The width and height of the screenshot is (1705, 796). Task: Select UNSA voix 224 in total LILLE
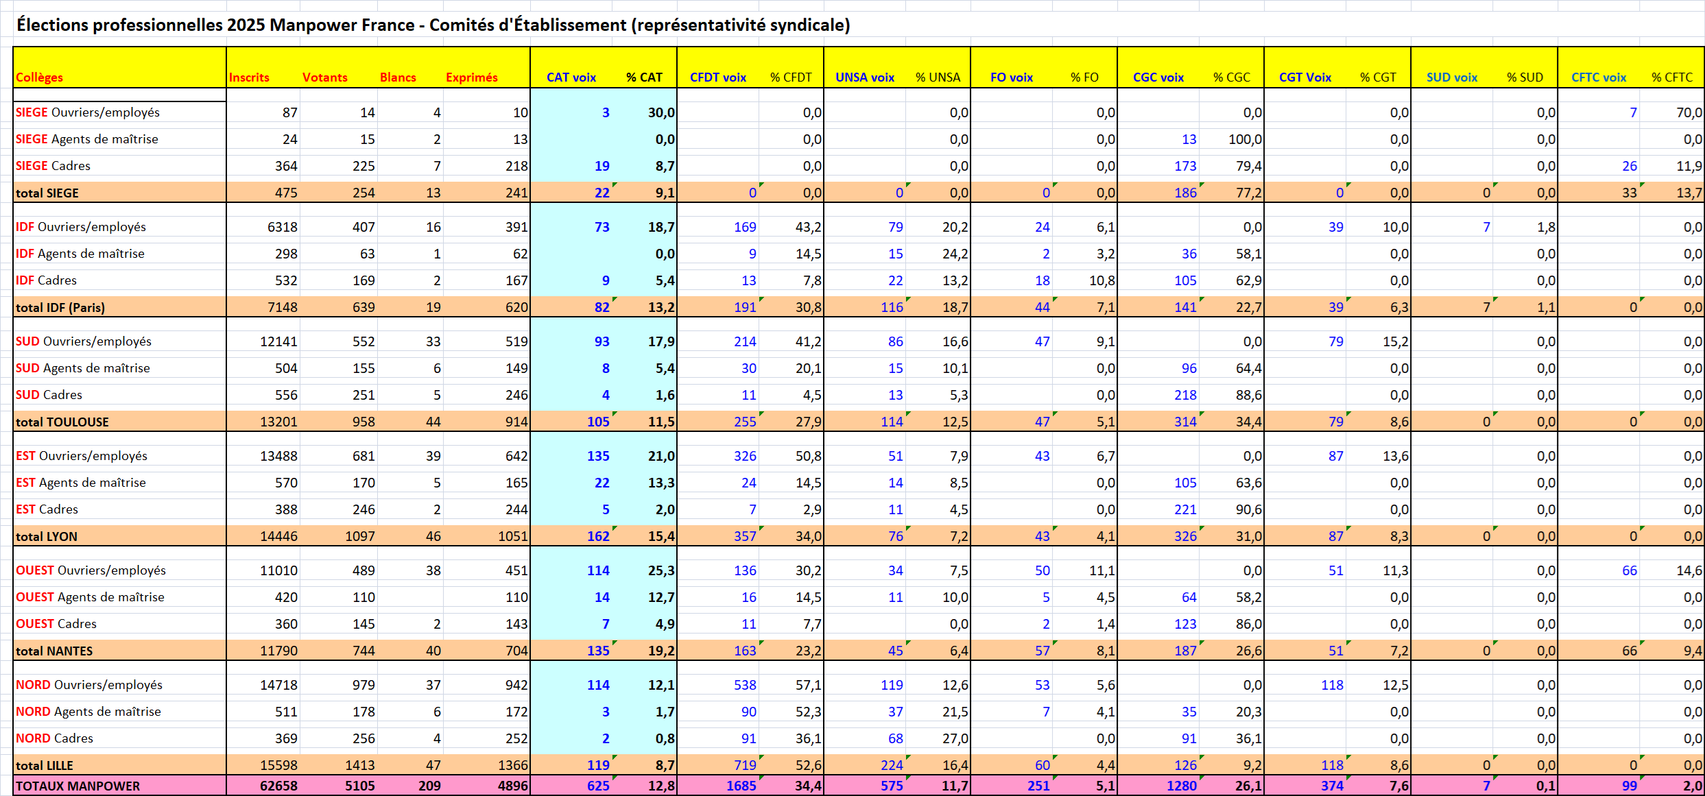click(x=892, y=765)
